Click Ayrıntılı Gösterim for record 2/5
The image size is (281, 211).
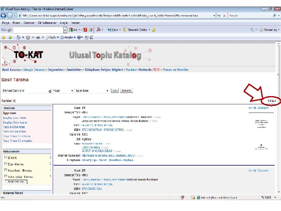(259, 170)
